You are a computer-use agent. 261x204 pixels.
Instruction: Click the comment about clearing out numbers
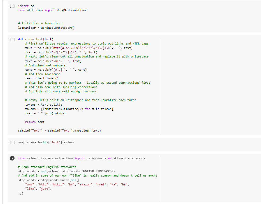pyautogui.click(x=43, y=65)
